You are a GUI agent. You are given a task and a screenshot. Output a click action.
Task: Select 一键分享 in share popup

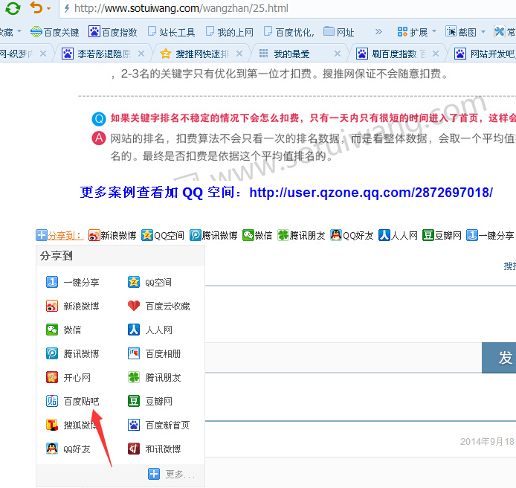tap(72, 283)
